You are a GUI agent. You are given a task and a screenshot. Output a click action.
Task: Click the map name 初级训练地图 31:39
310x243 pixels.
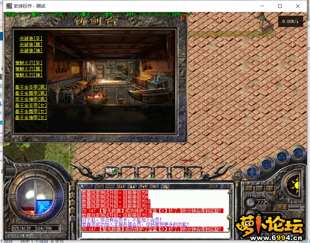click(27, 236)
